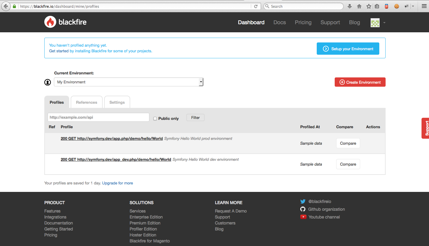The height and width of the screenshot is (246, 429).
Task: Open the Firefox downloads arrow icon
Action: pyautogui.click(x=349, y=6)
